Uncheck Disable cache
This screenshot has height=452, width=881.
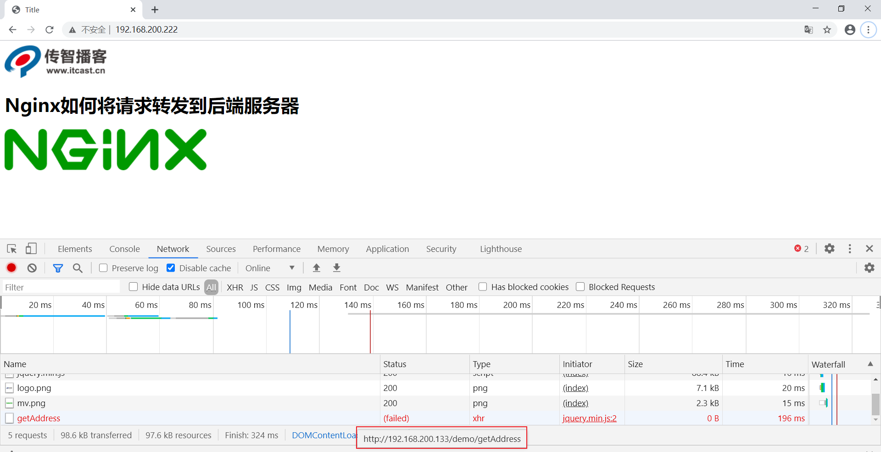click(x=171, y=268)
